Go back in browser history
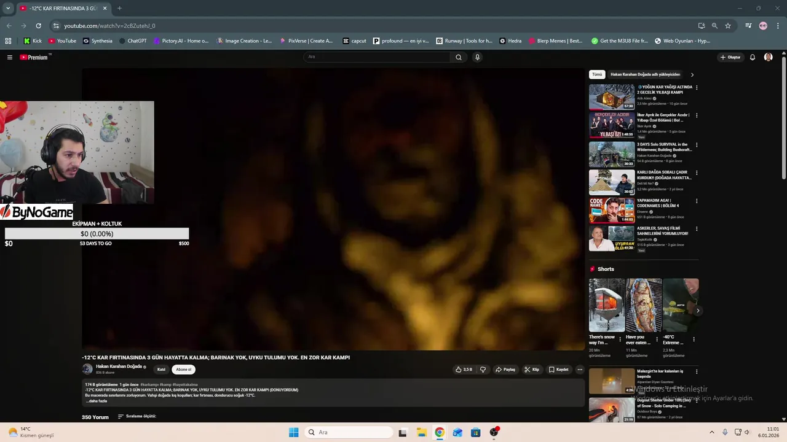This screenshot has width=787, height=442. pyautogui.click(x=9, y=26)
